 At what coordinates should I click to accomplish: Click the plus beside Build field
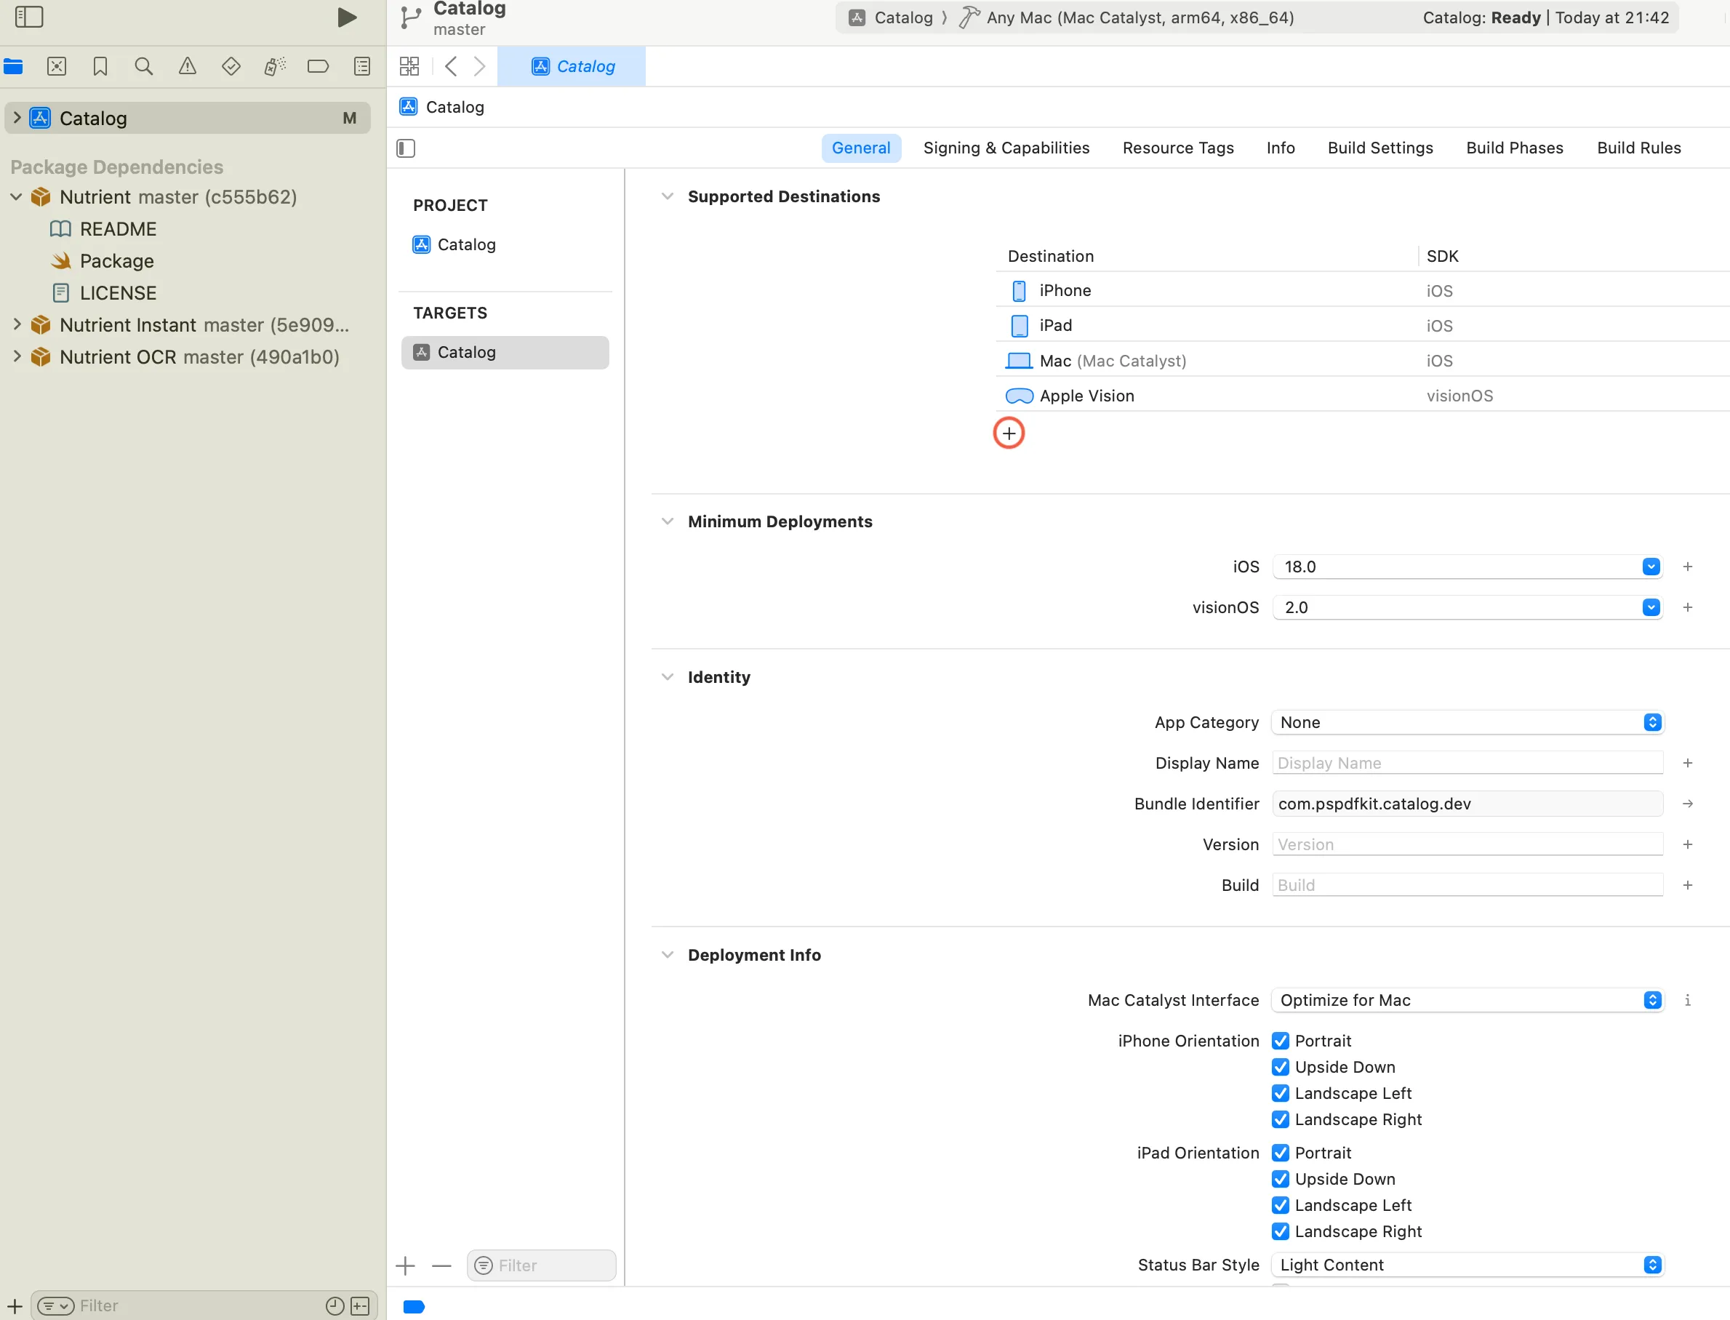pos(1687,886)
